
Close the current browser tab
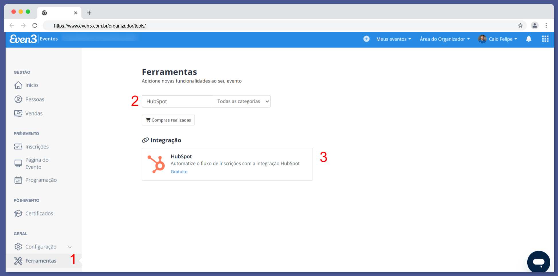coord(75,13)
